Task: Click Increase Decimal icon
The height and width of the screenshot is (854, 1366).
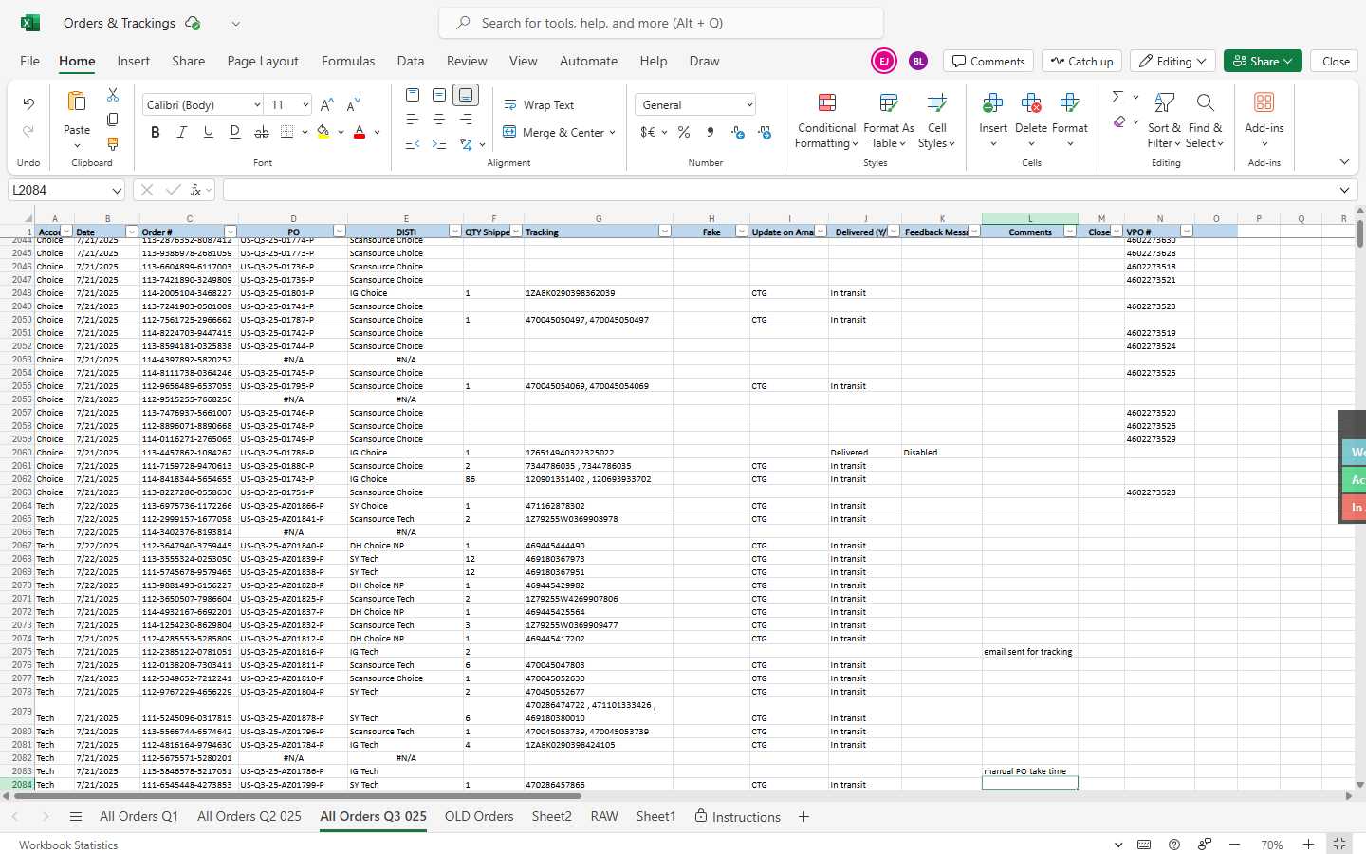Action: [738, 132]
